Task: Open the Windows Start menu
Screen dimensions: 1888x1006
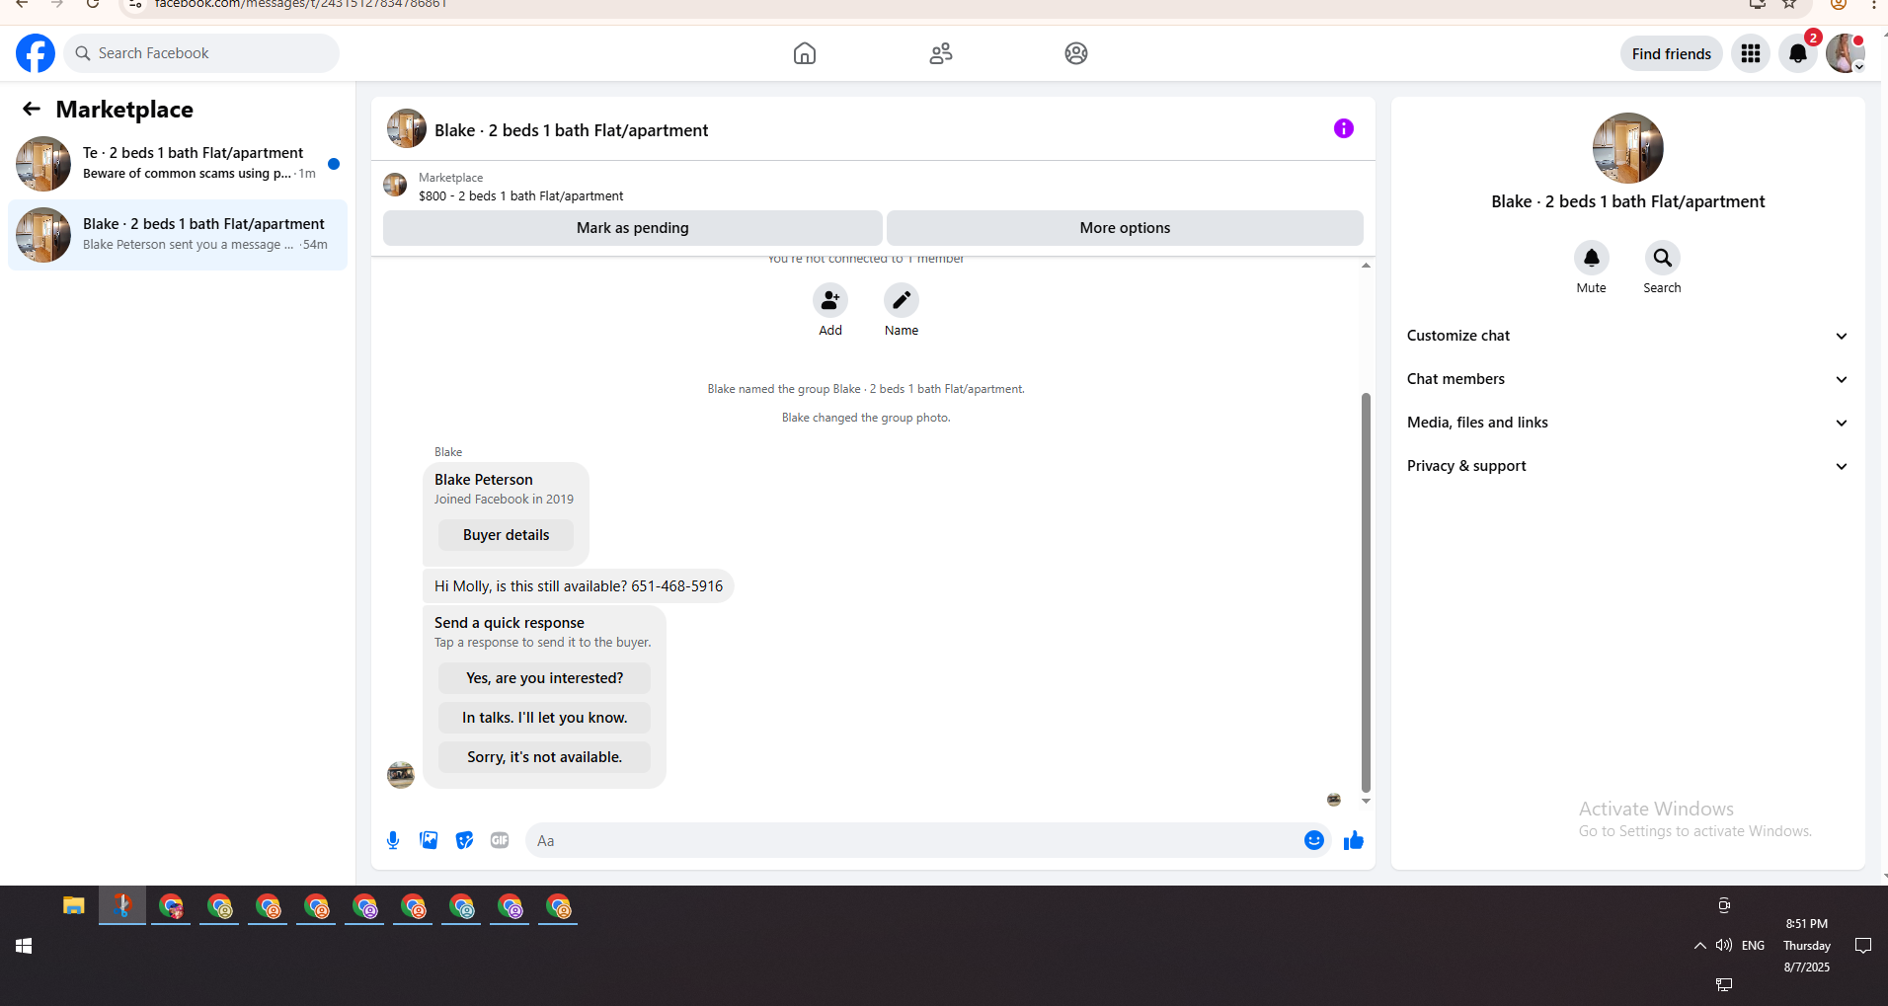Action: tap(24, 946)
